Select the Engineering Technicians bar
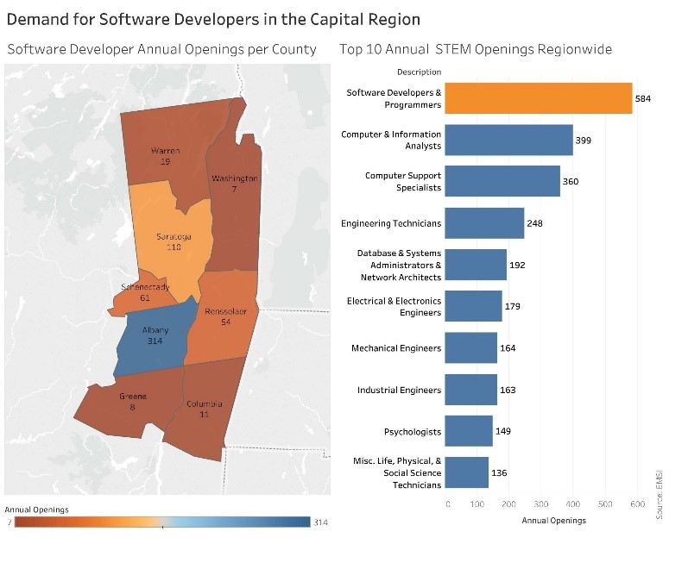The width and height of the screenshot is (688, 569). (x=483, y=223)
